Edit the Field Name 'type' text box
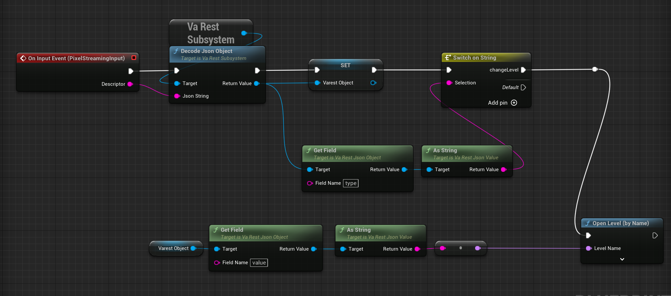671x296 pixels. pos(351,183)
